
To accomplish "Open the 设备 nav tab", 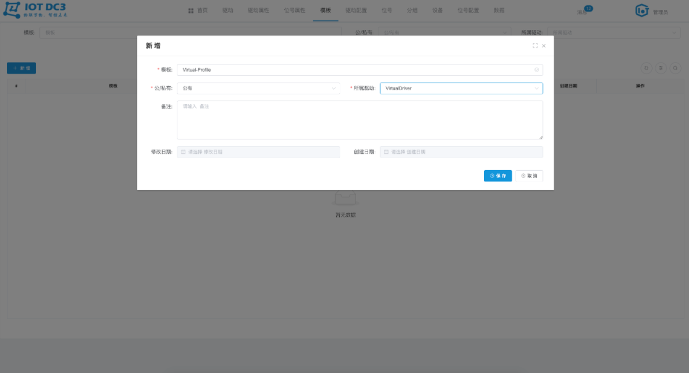I will [x=438, y=10].
